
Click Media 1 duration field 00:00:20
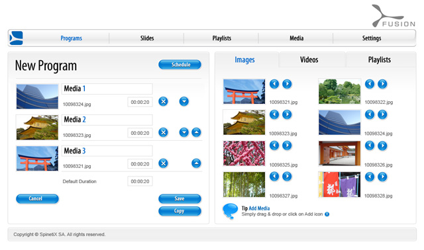point(140,102)
